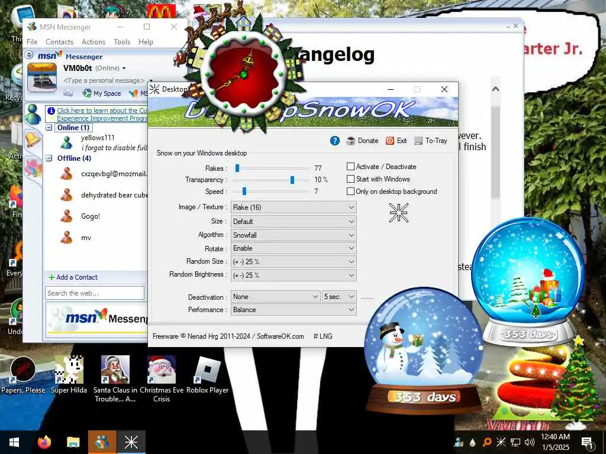Open the Papers, Please desktop shortcut
The width and height of the screenshot is (606, 454).
coord(23,375)
